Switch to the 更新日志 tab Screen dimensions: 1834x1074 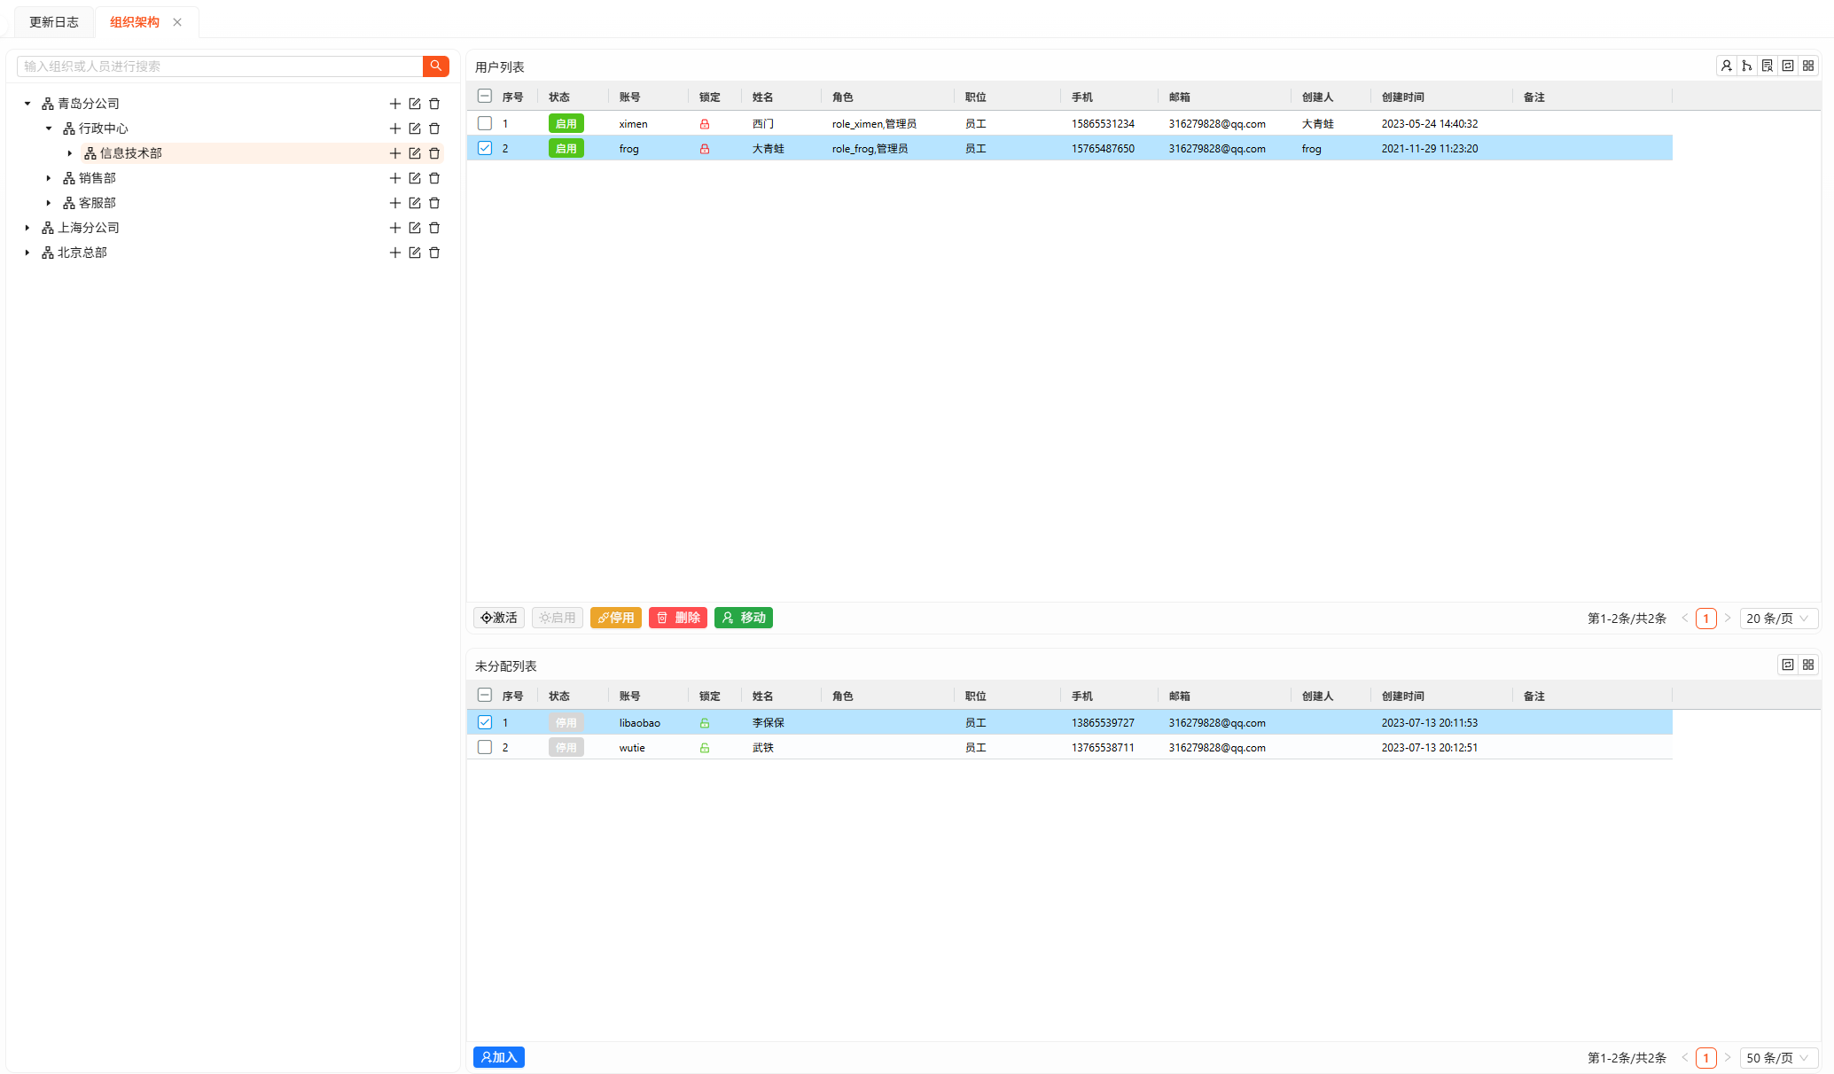(54, 22)
